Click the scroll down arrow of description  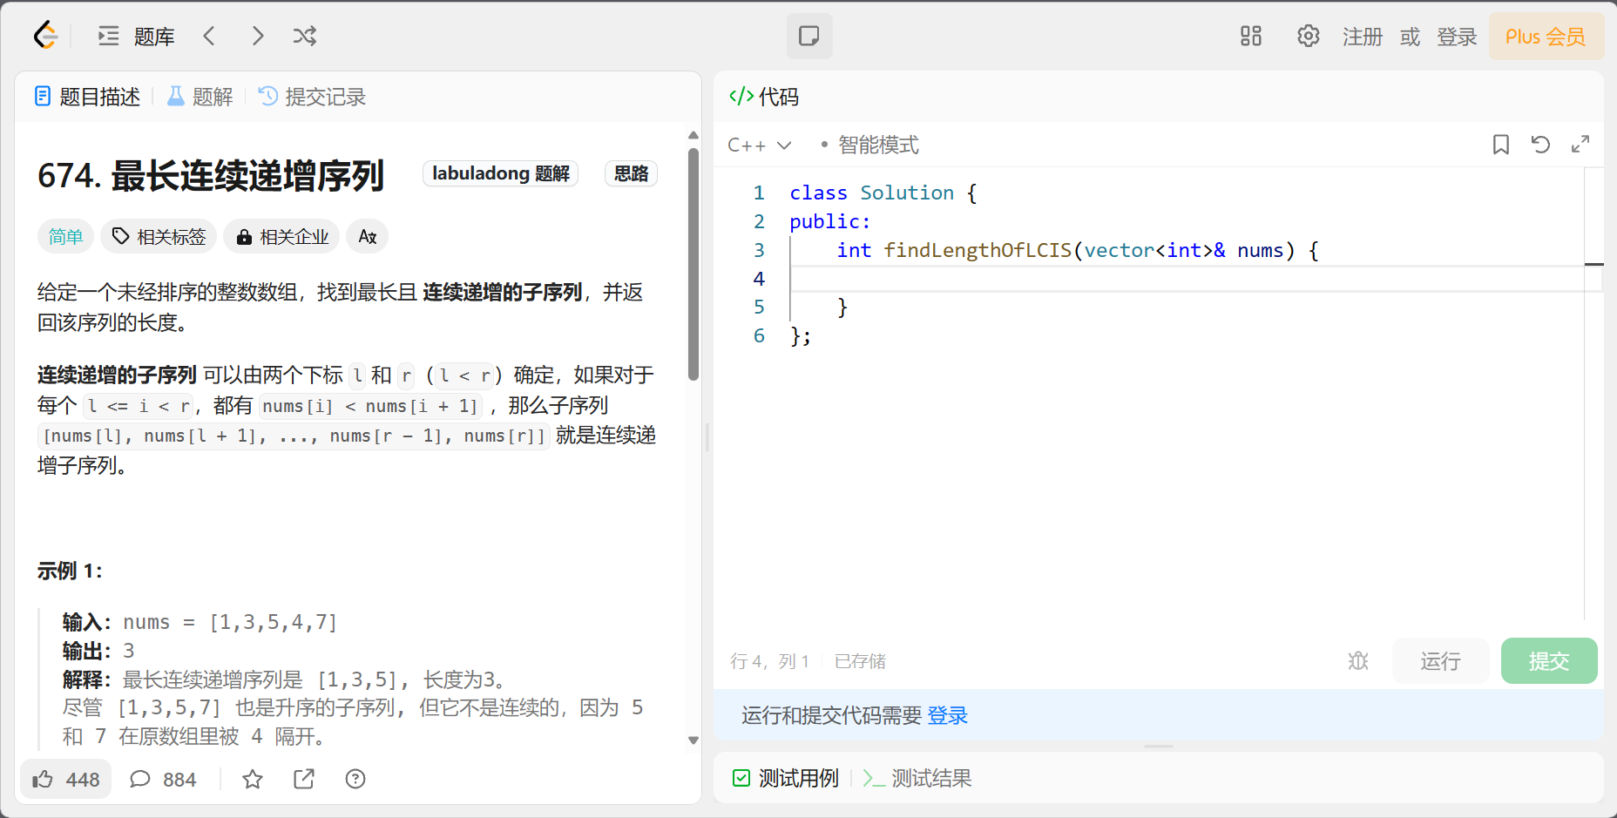click(x=693, y=740)
